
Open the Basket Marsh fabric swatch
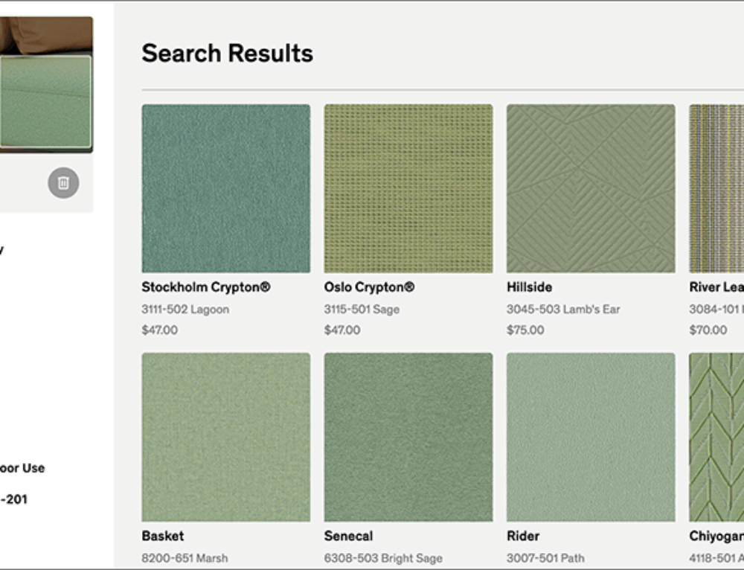coord(225,437)
